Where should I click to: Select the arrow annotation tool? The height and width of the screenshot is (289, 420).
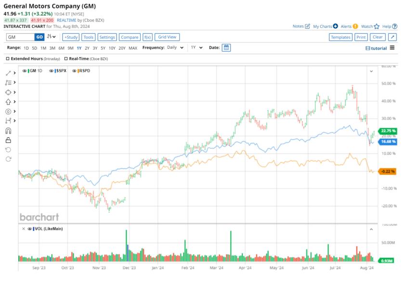(x=8, y=102)
